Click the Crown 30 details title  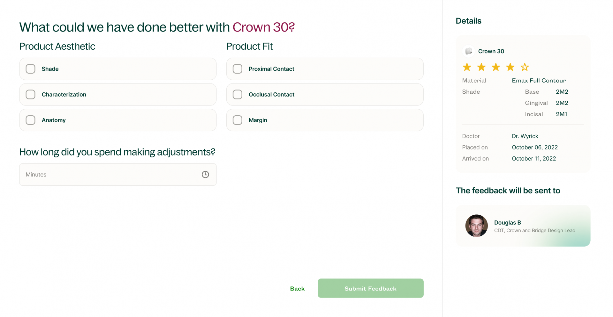(x=491, y=51)
